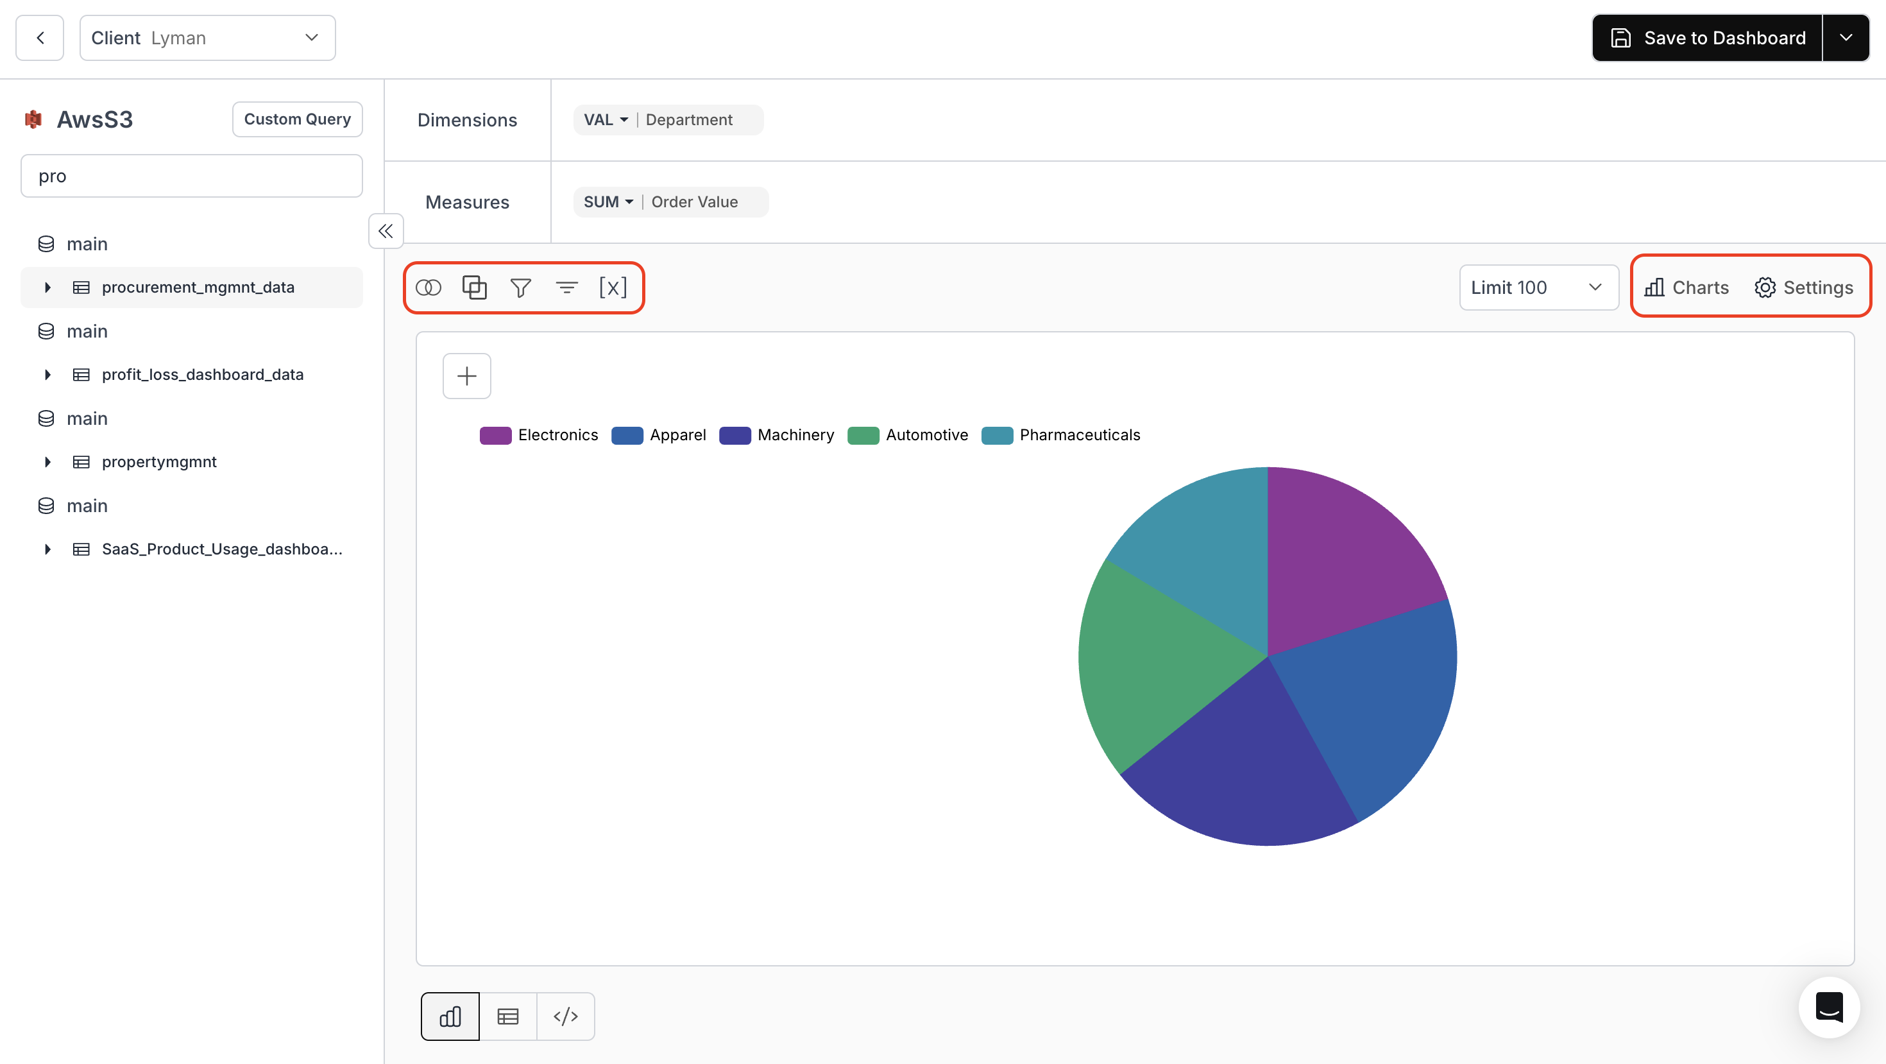
Task: Expand the procurement_mgmnt_data table
Action: coord(48,287)
